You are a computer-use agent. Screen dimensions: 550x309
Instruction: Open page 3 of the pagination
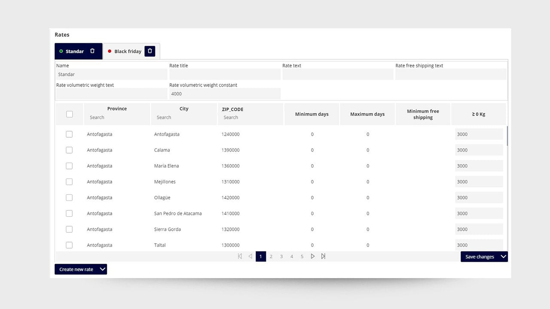(x=281, y=256)
